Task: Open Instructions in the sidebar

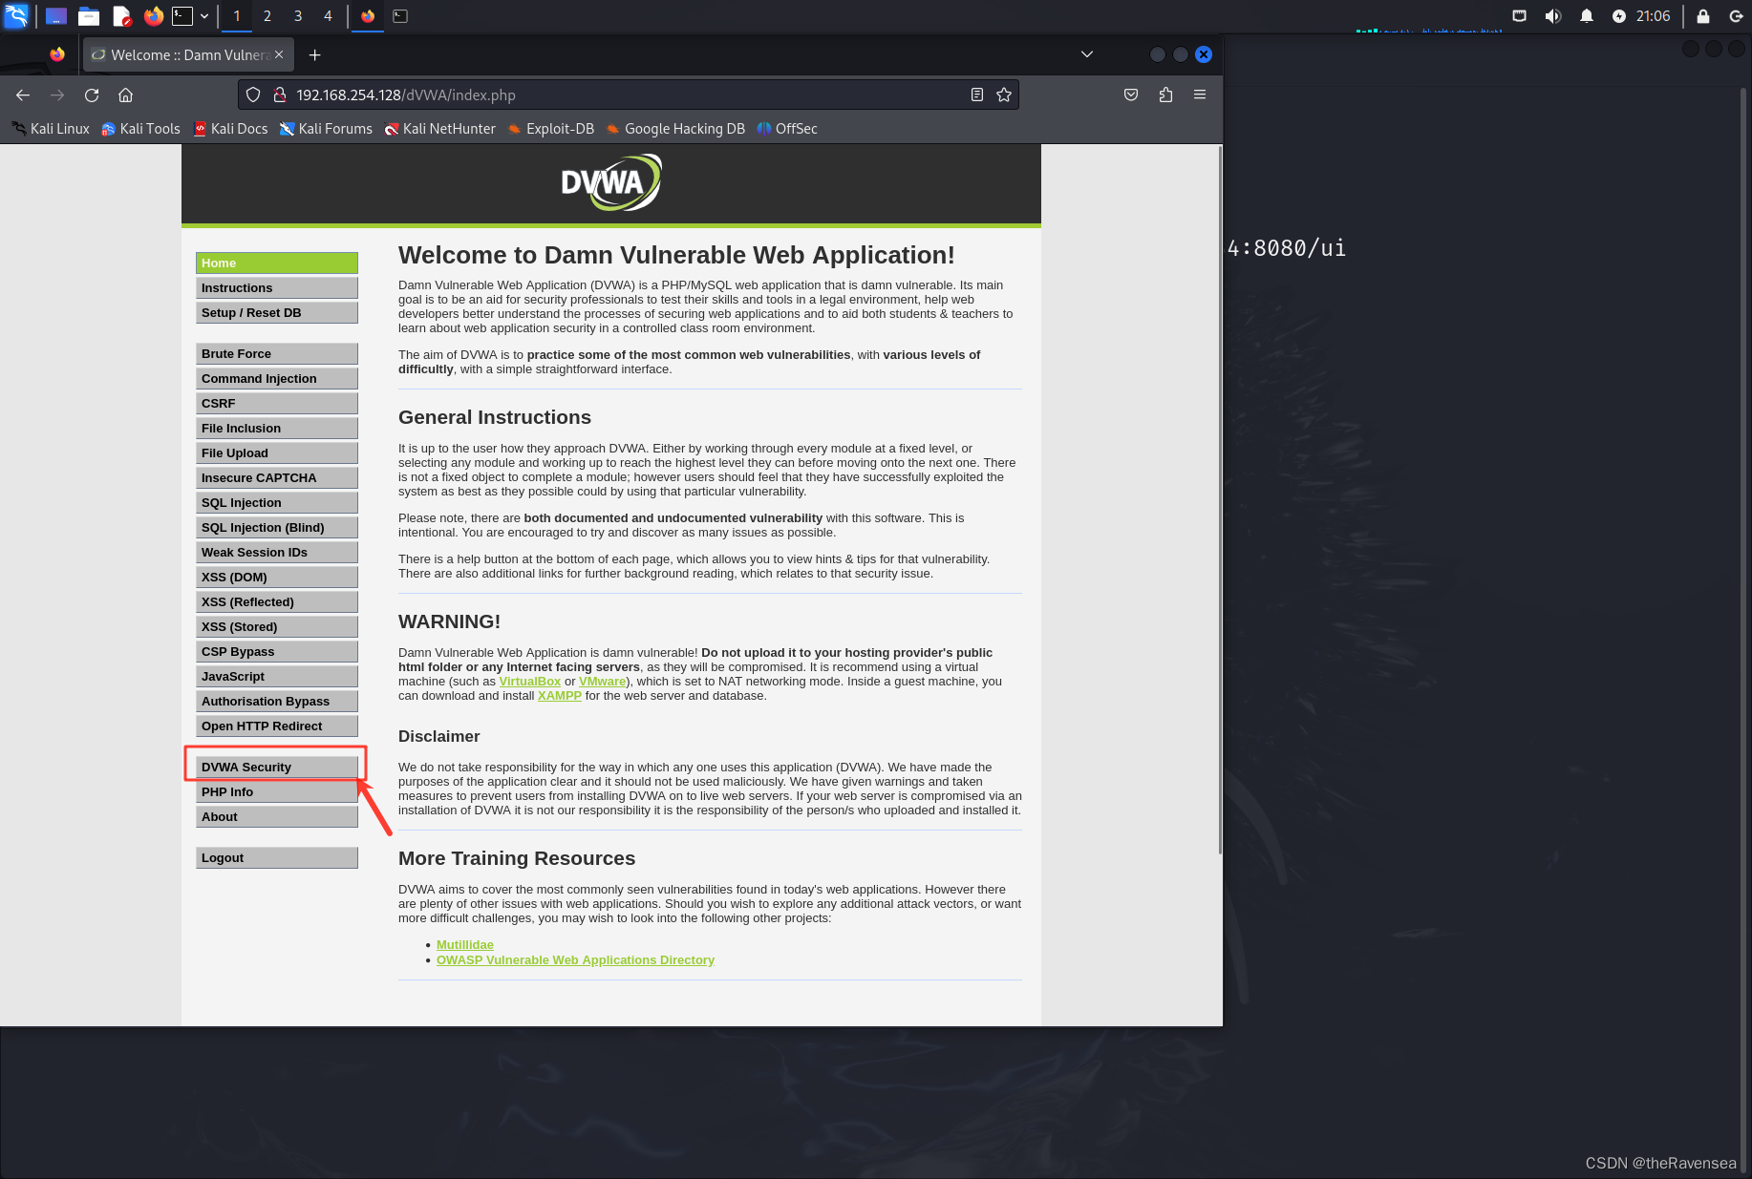Action: point(277,288)
